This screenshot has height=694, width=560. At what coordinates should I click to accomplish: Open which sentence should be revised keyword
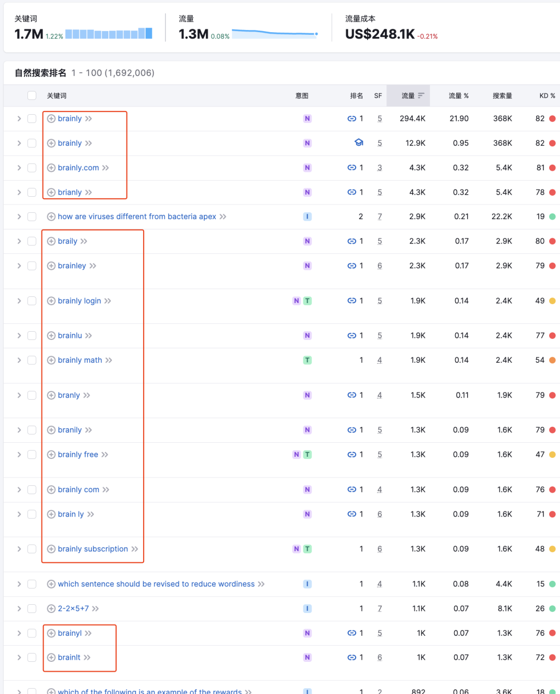156,584
